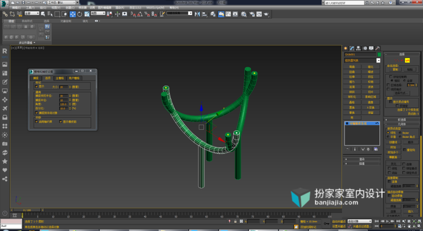This screenshot has height=231, width=423.
Task: Click the 选择方式... button
Action: 401,93
